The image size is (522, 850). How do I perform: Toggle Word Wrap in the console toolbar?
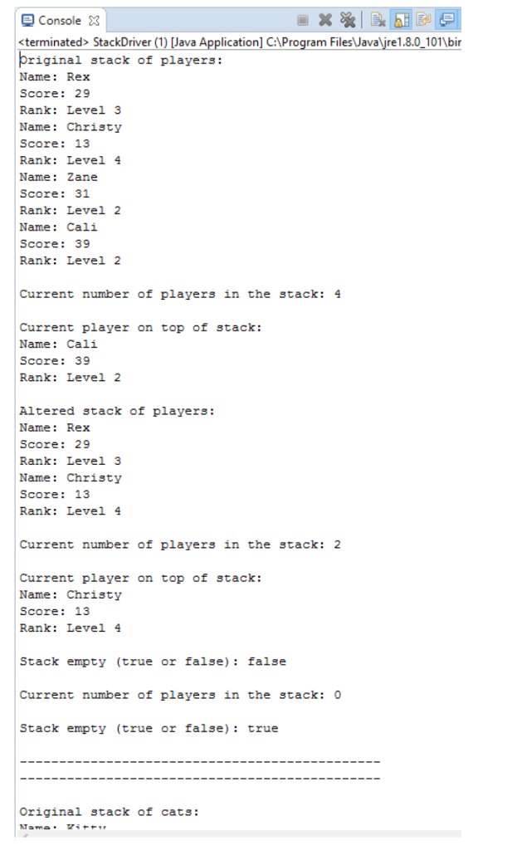click(424, 21)
